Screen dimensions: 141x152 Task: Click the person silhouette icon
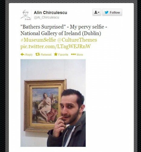tap(96, 12)
